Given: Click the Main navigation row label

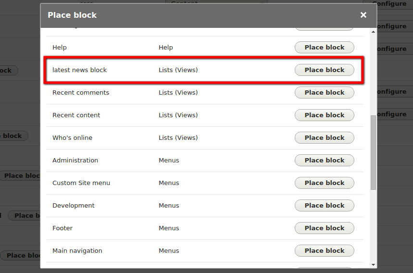Looking at the screenshot, I should tap(77, 251).
